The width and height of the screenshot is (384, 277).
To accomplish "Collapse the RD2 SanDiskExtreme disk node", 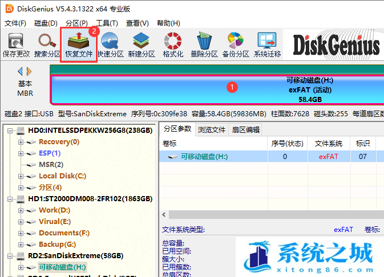I will click(x=10, y=256).
